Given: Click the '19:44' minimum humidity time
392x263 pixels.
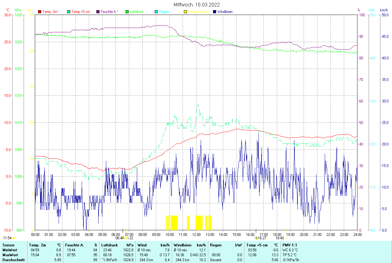Looking at the screenshot, I should 71,250.
